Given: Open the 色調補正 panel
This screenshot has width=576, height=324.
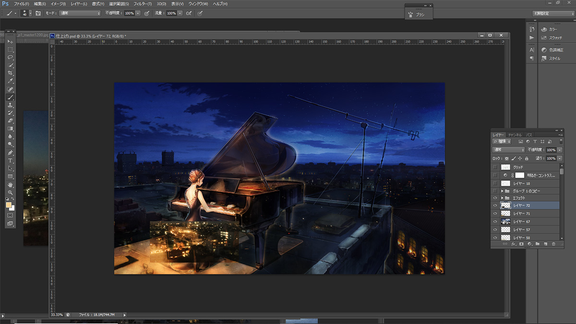Looking at the screenshot, I should (x=552, y=50).
